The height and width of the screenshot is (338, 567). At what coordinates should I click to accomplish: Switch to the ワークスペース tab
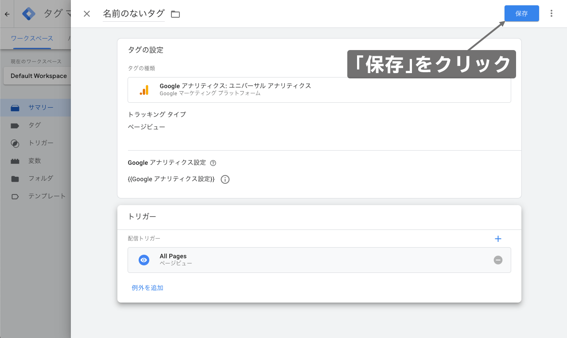point(31,38)
